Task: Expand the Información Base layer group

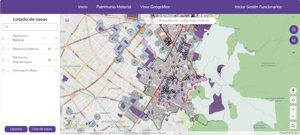Action: (x=8, y=71)
